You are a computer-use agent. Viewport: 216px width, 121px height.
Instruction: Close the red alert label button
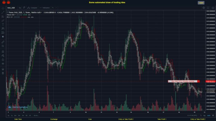coord(199,81)
